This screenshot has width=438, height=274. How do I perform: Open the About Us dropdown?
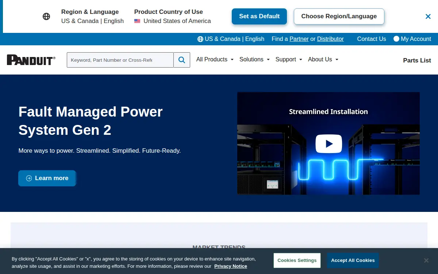pos(323,60)
